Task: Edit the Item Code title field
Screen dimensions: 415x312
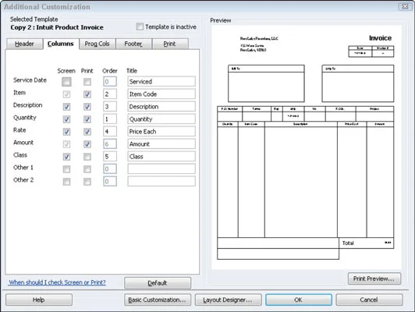Action: pyautogui.click(x=161, y=94)
